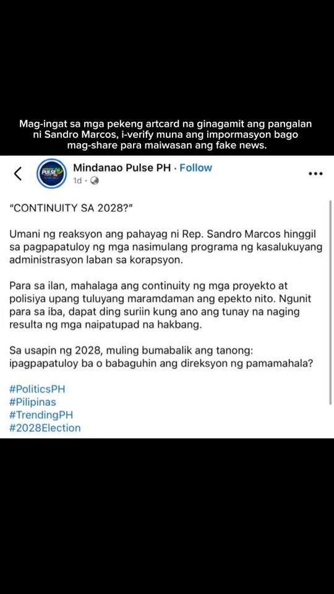The height and width of the screenshot is (594, 334).
Task: Click the globe public audience icon
Action: click(95, 181)
